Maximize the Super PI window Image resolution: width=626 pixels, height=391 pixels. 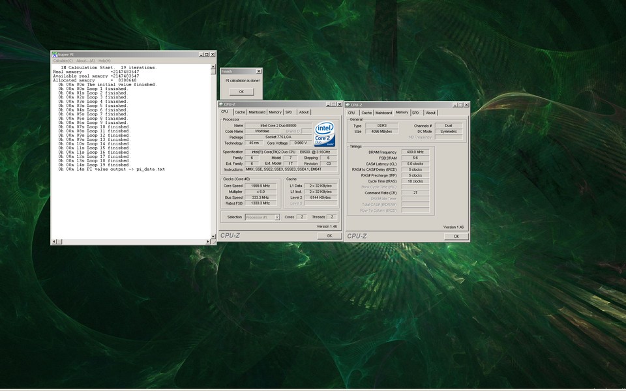pos(207,54)
